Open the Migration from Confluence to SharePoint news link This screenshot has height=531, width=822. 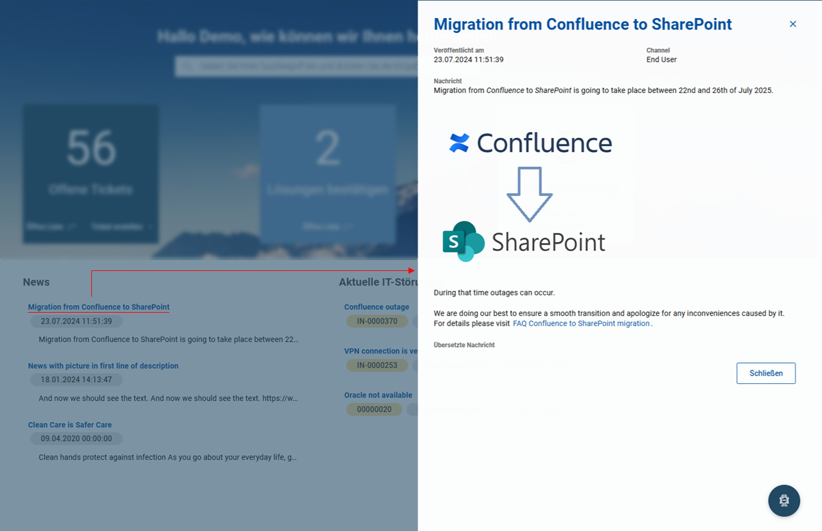point(99,307)
